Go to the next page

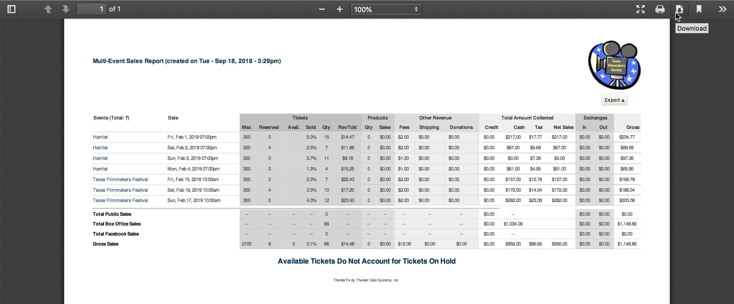coord(66,9)
